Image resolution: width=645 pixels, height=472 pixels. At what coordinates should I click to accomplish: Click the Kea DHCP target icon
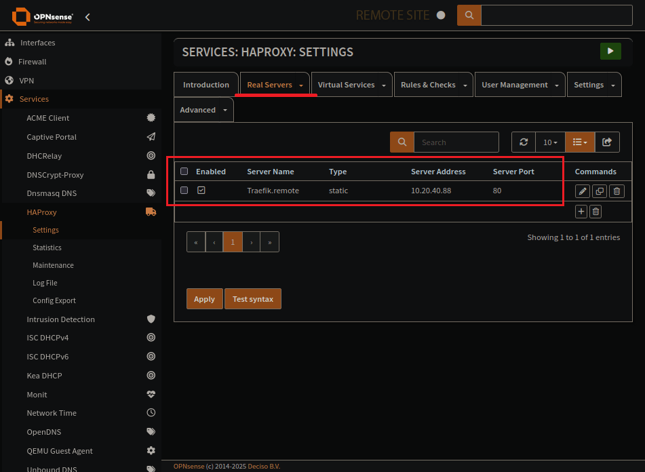pos(151,375)
